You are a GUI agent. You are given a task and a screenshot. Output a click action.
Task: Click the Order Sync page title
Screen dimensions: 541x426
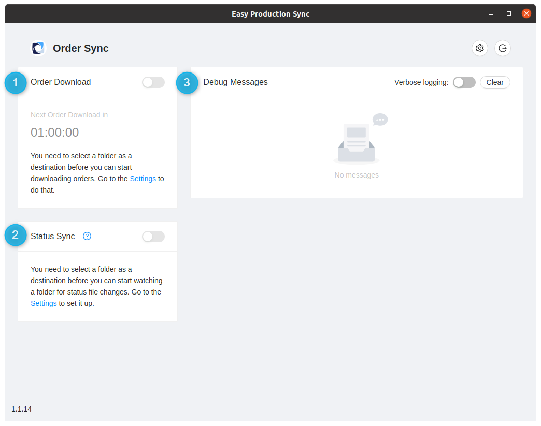tap(81, 48)
